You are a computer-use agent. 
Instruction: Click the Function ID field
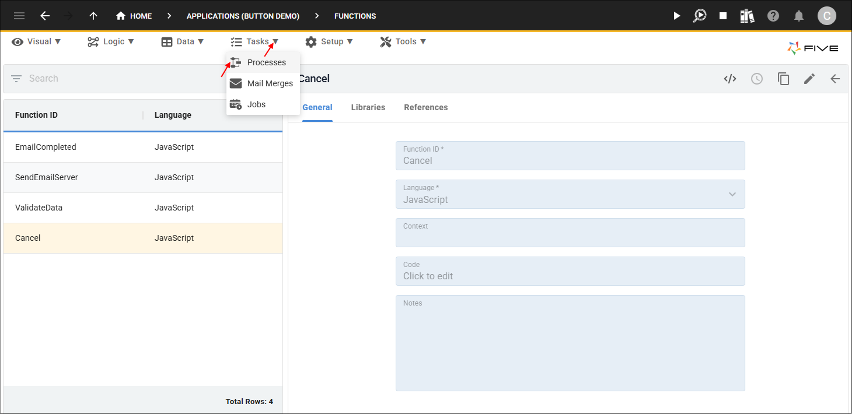click(x=570, y=156)
